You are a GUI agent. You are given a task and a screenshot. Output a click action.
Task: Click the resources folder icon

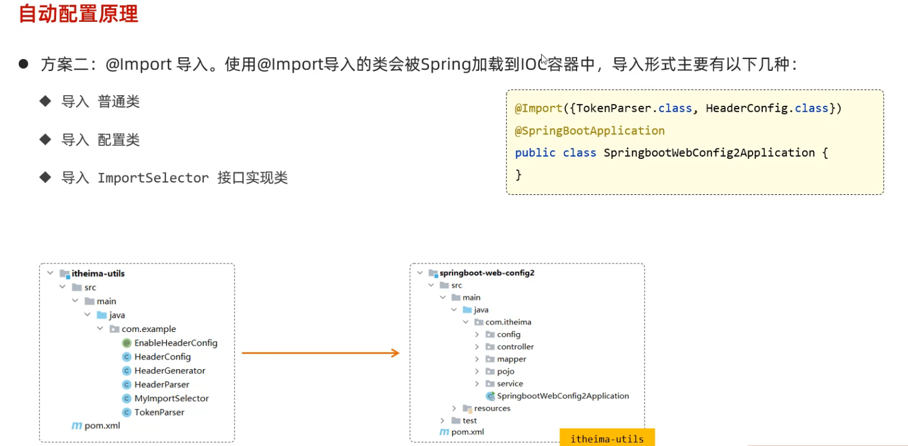[467, 408]
